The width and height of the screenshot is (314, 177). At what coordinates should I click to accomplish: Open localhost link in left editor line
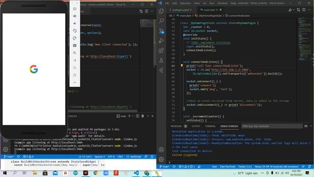(x=109, y=56)
